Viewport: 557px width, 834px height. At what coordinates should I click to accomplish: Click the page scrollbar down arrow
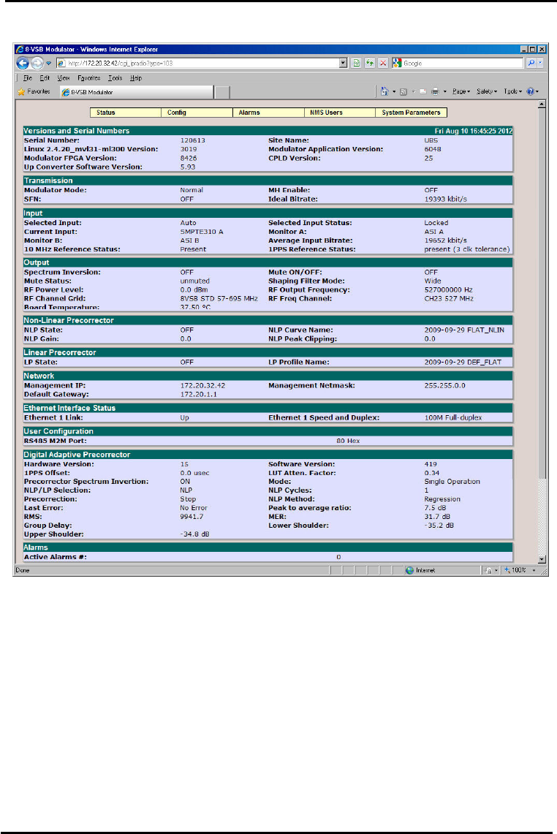(x=542, y=560)
